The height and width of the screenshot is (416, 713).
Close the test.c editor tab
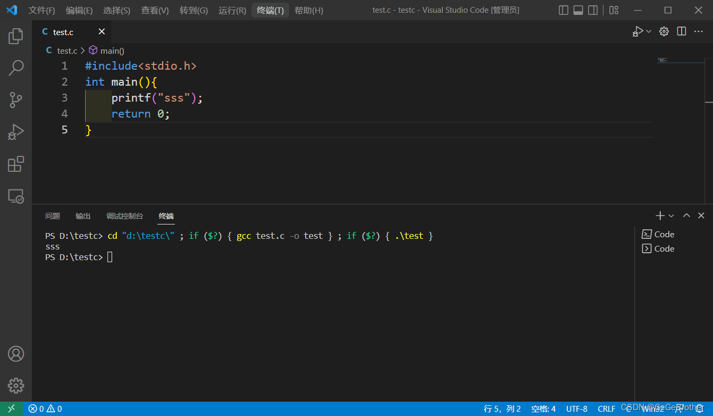(x=102, y=32)
